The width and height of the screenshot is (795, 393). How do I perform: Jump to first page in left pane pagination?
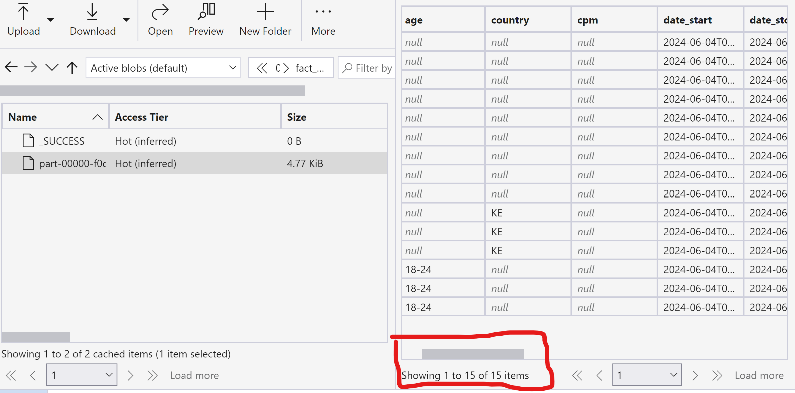point(11,375)
